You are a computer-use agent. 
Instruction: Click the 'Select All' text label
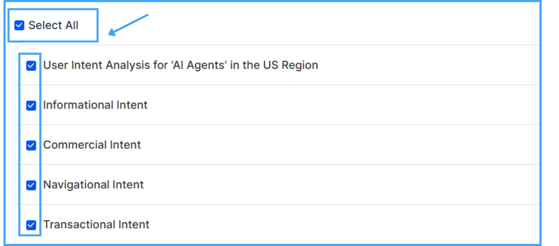point(53,25)
